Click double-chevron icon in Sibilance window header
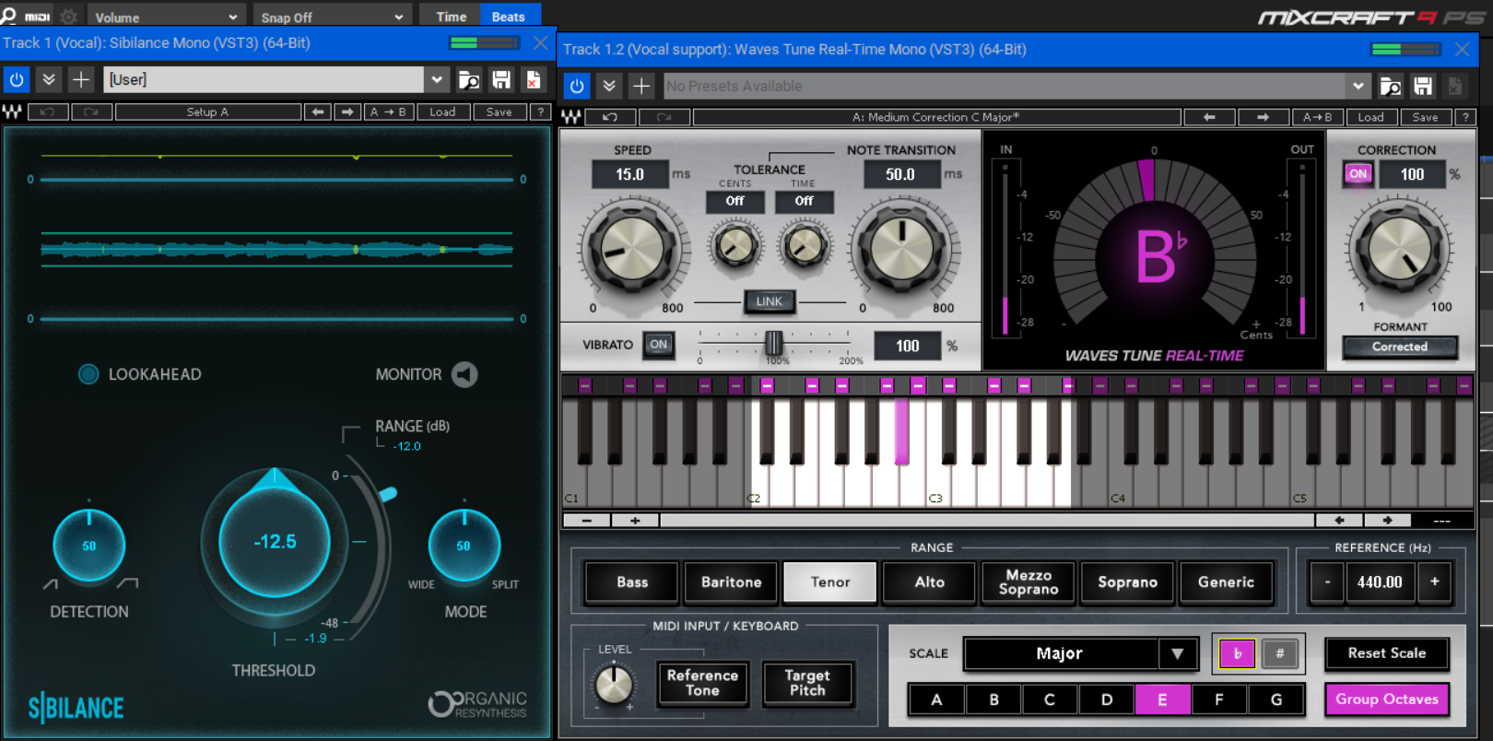Screen dimensions: 1493x741 pyautogui.click(x=49, y=79)
